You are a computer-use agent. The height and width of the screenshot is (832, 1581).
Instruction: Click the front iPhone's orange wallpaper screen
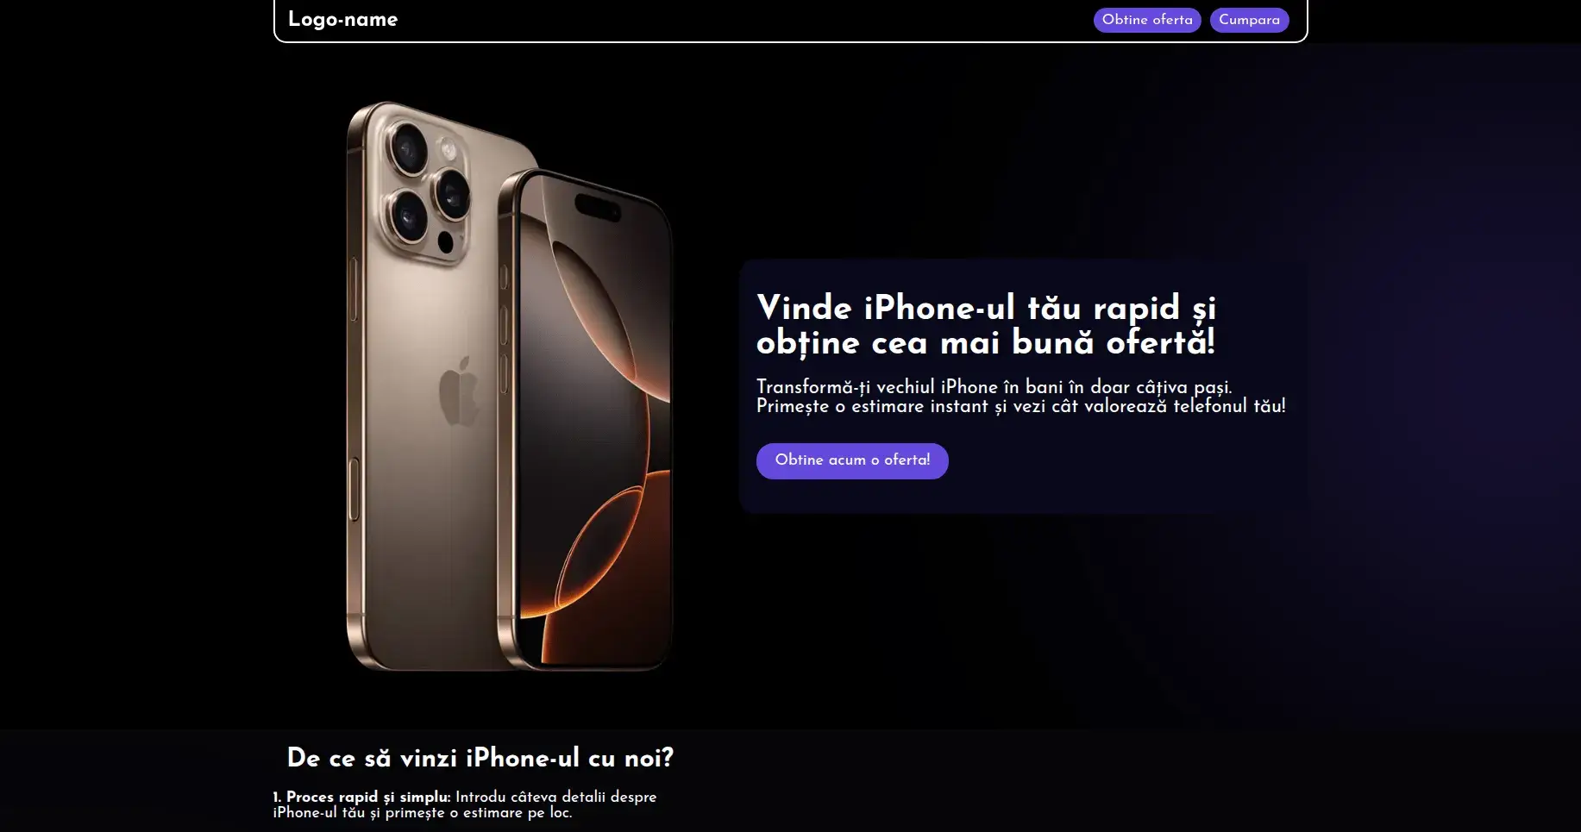click(594, 422)
